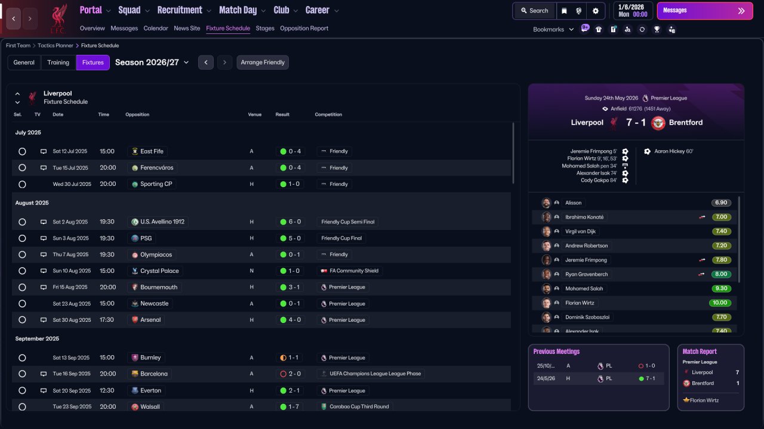Viewport: 764px width, 429px height.
Task: Click the purple Messages button
Action: tap(705, 11)
